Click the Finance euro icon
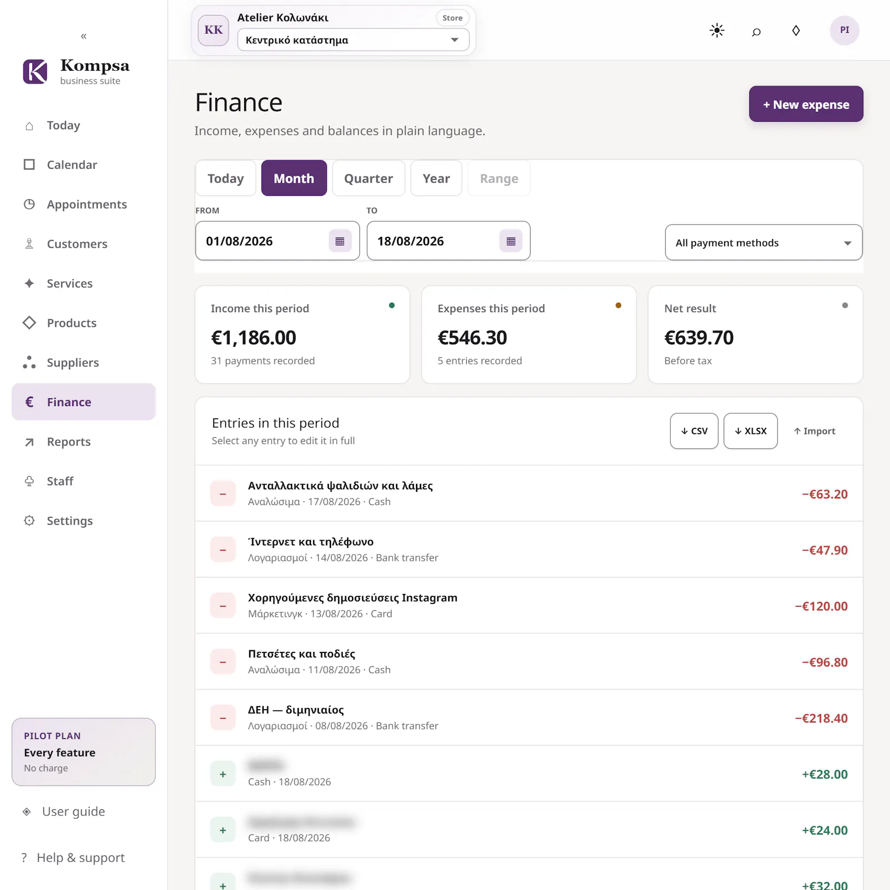Viewport: 890px width, 890px height. click(x=29, y=402)
